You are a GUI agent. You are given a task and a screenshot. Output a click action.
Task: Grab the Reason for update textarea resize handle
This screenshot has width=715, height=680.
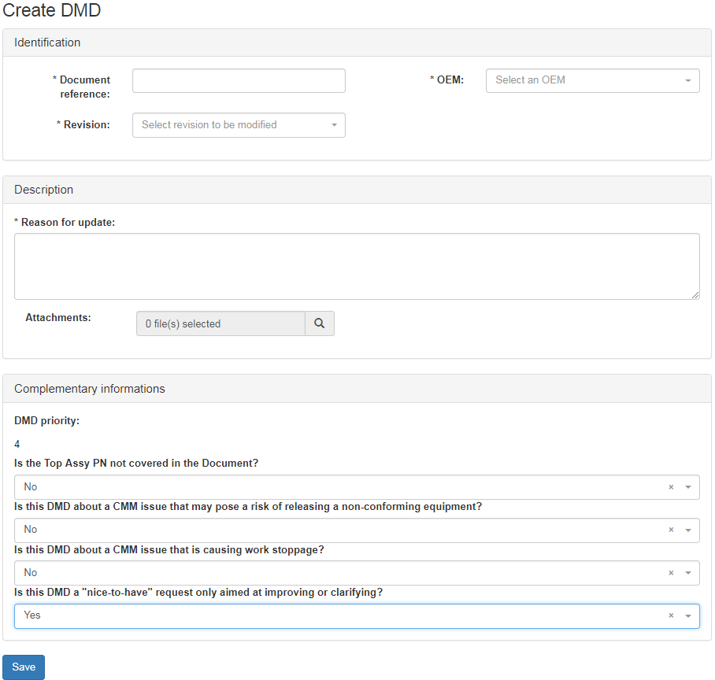[695, 295]
